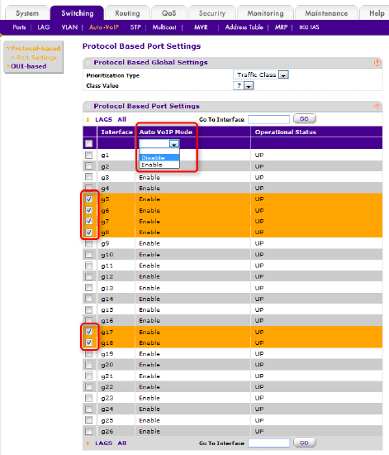Go to Multicast submenu
The image size is (389, 455).
point(164,27)
